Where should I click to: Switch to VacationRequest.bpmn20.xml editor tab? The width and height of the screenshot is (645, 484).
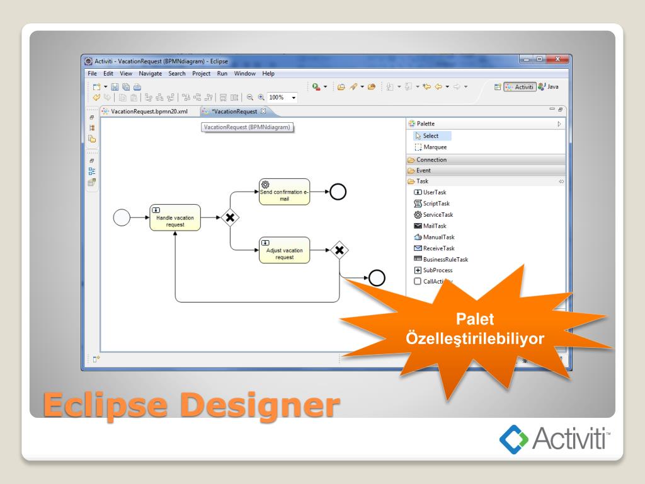point(145,112)
